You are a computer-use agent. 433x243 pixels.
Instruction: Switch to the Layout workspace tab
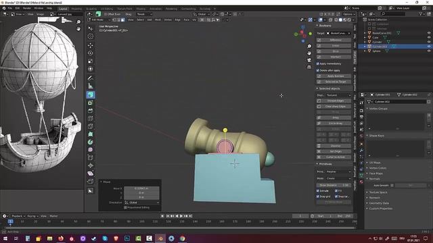click(63, 9)
